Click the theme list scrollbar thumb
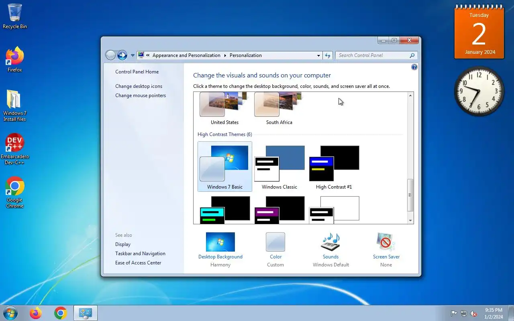 (410, 195)
